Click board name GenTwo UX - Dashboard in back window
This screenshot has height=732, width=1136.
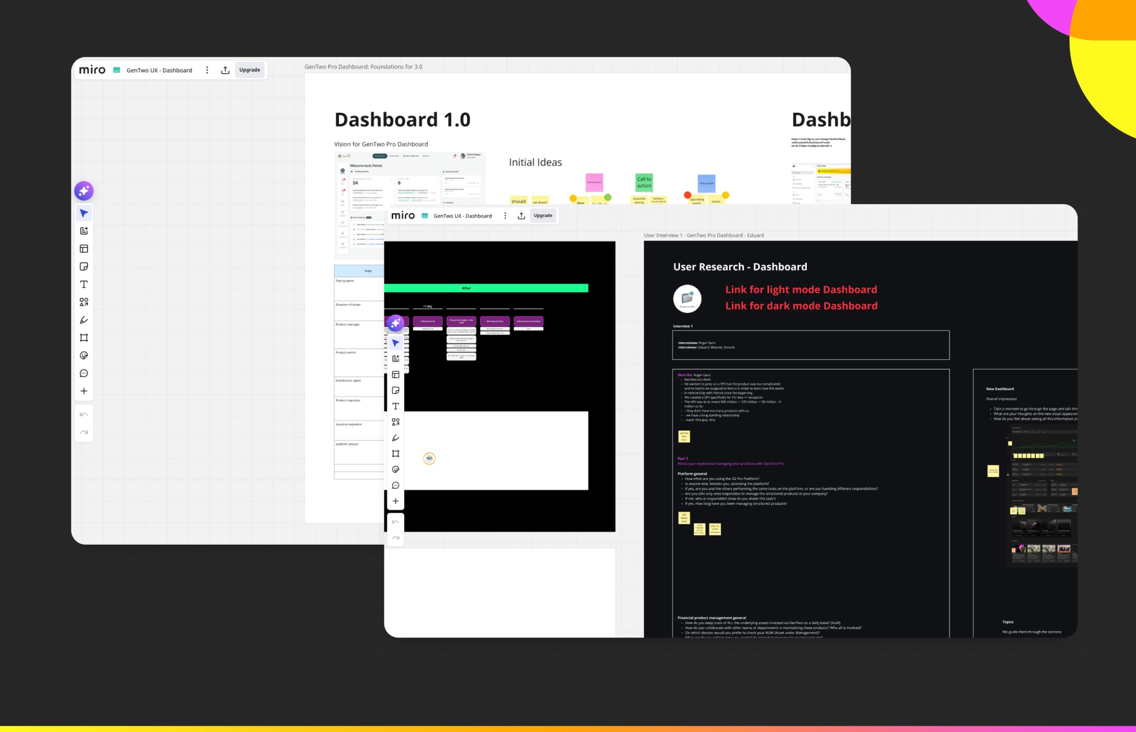coord(159,70)
